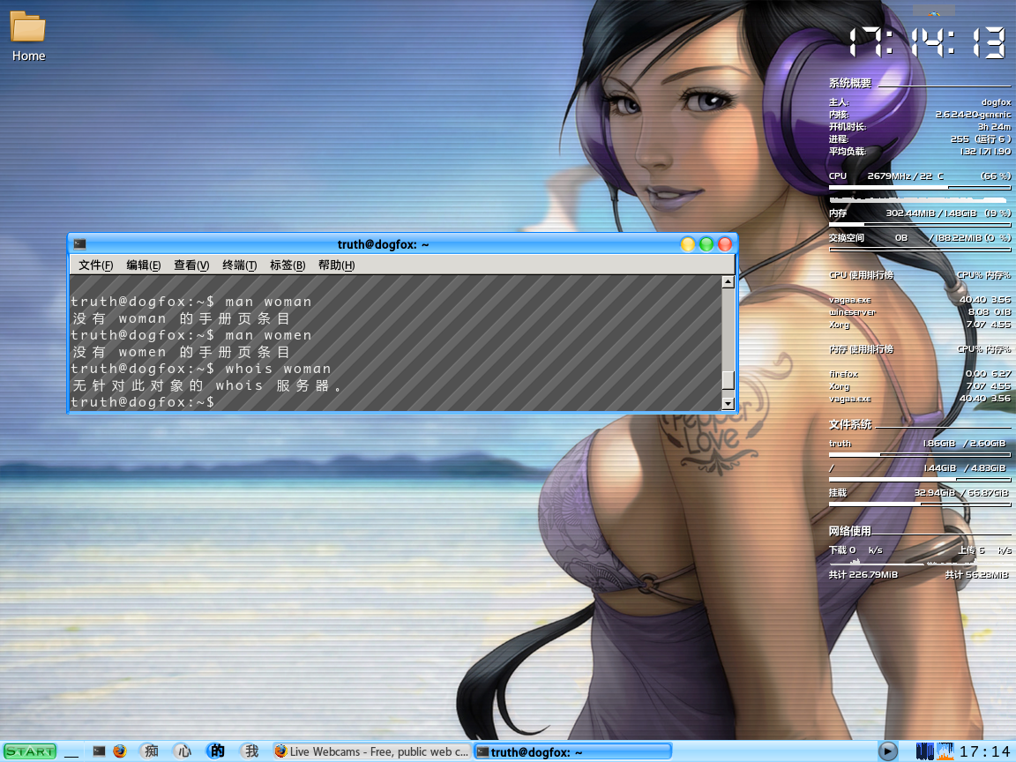Click the vagaa.exe entry under CPU 使用排行榜

pos(849,300)
